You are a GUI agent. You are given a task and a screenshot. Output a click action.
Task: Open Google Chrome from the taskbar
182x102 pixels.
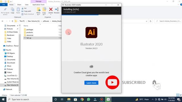point(82,99)
